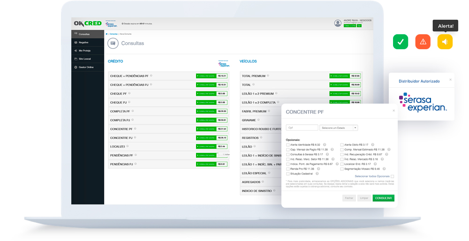Click the Selecionar todos Opcionais link text
469x241 pixels.
372,176
